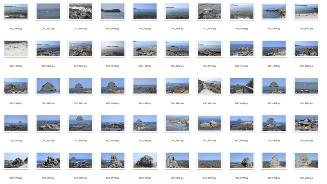Select the DSC_4955.jpg boulder photo

pyautogui.click(x=241, y=48)
